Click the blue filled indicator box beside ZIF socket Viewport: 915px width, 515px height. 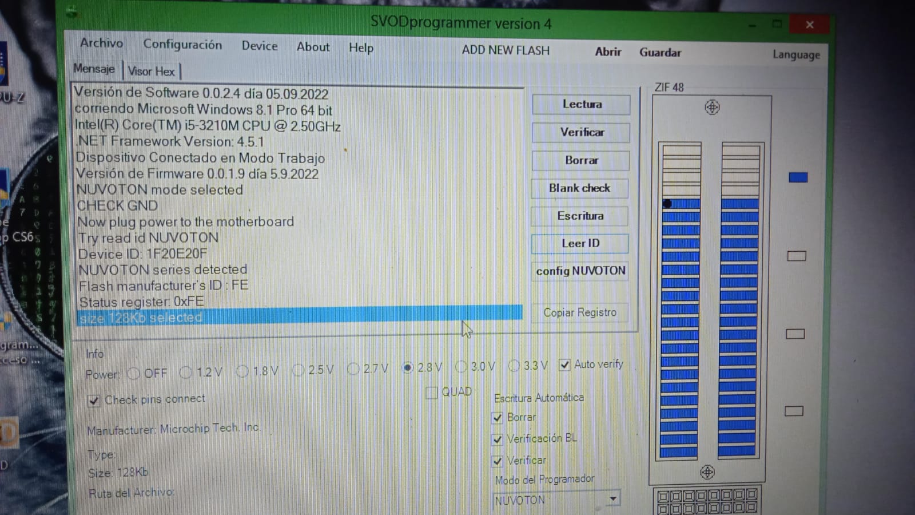pyautogui.click(x=798, y=177)
